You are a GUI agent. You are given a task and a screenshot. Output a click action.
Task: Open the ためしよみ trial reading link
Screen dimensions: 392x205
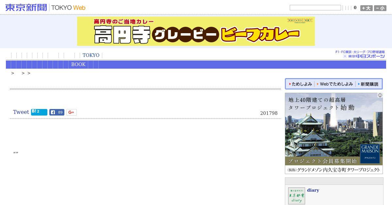[x=301, y=84]
